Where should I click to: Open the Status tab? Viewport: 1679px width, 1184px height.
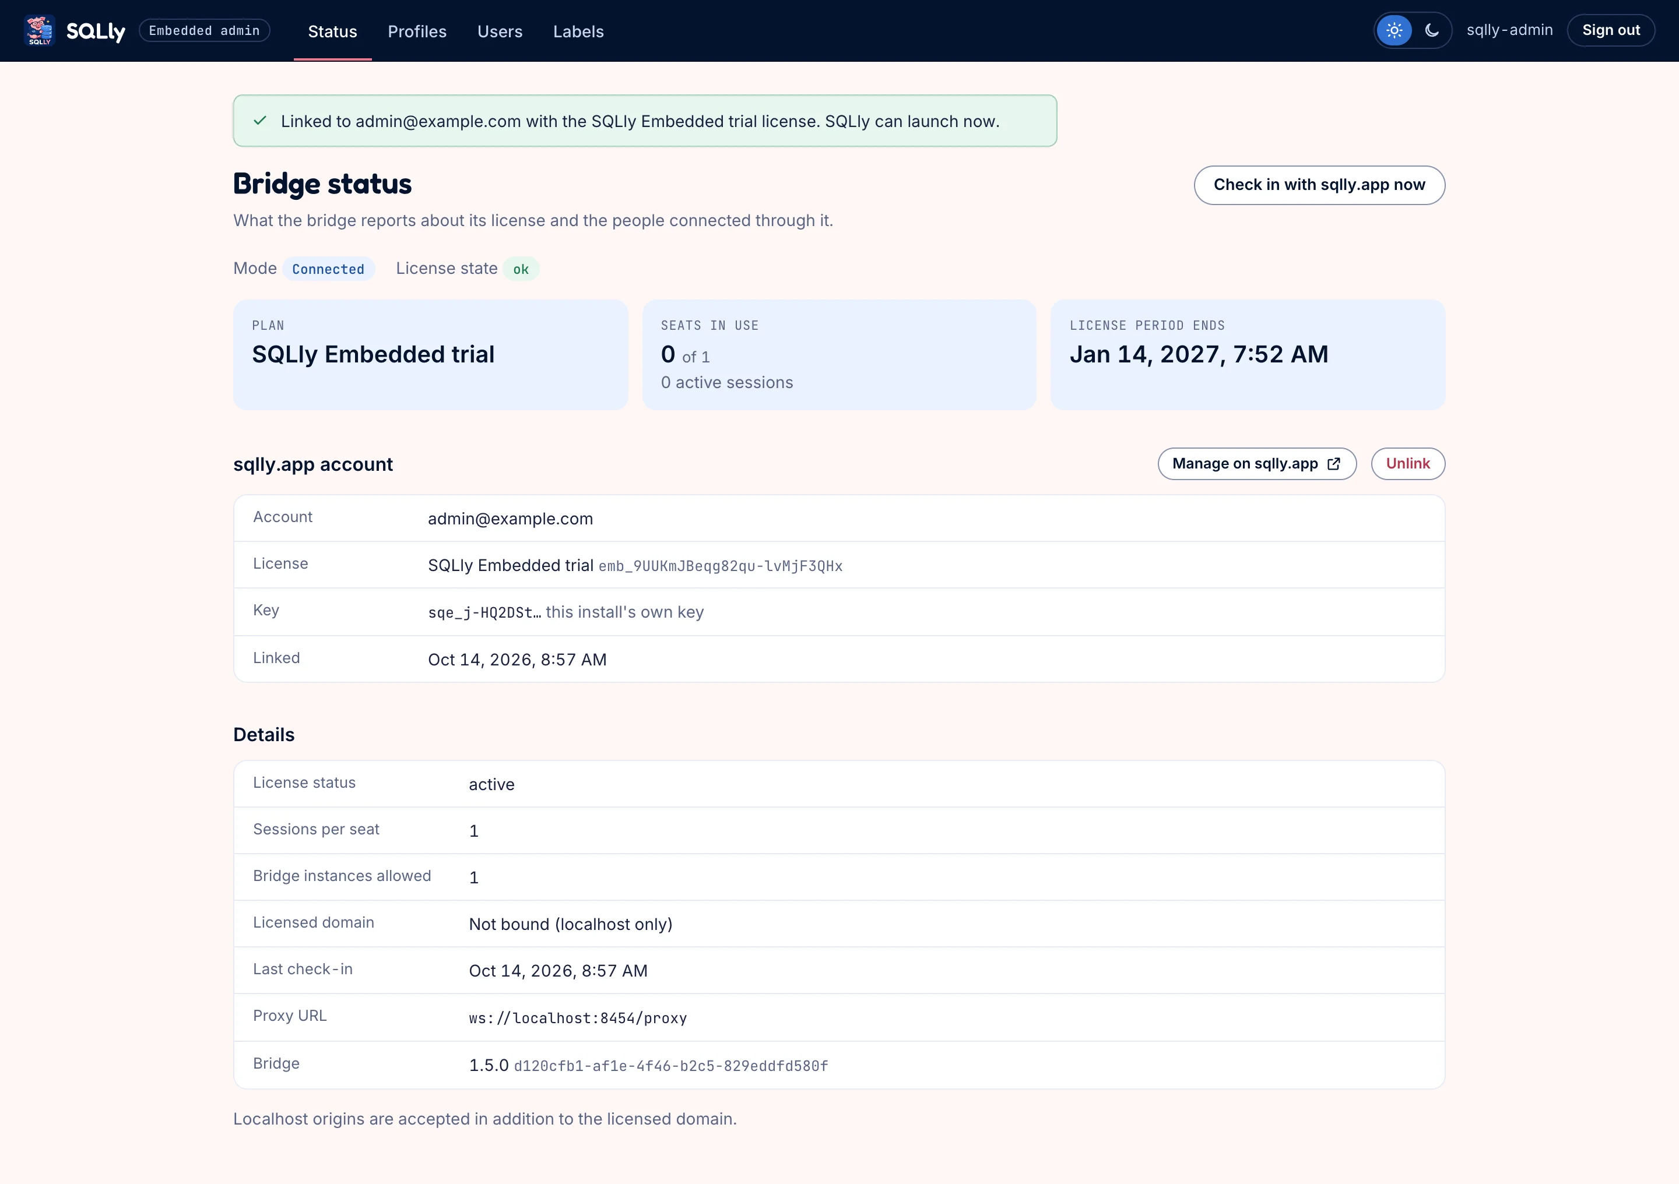click(332, 31)
